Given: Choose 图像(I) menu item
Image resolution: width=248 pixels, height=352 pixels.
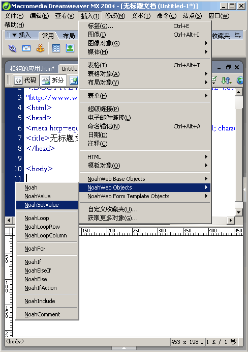Looking at the screenshot, I should click(145, 35).
